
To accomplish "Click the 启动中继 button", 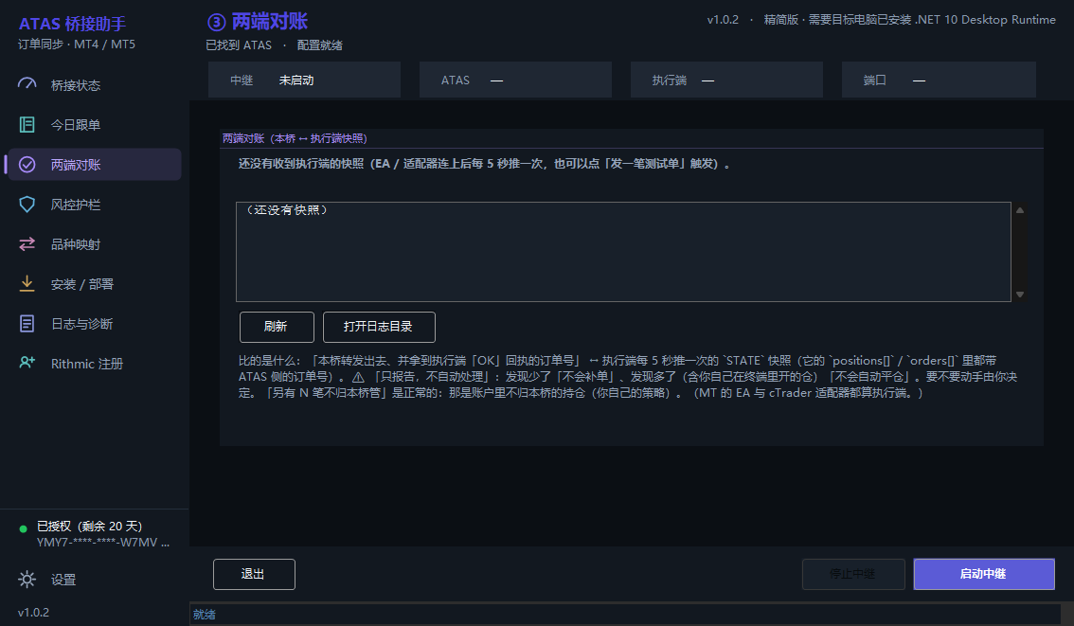I will (984, 574).
